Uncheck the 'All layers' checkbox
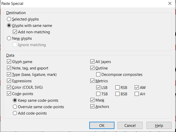 (x=92, y=62)
